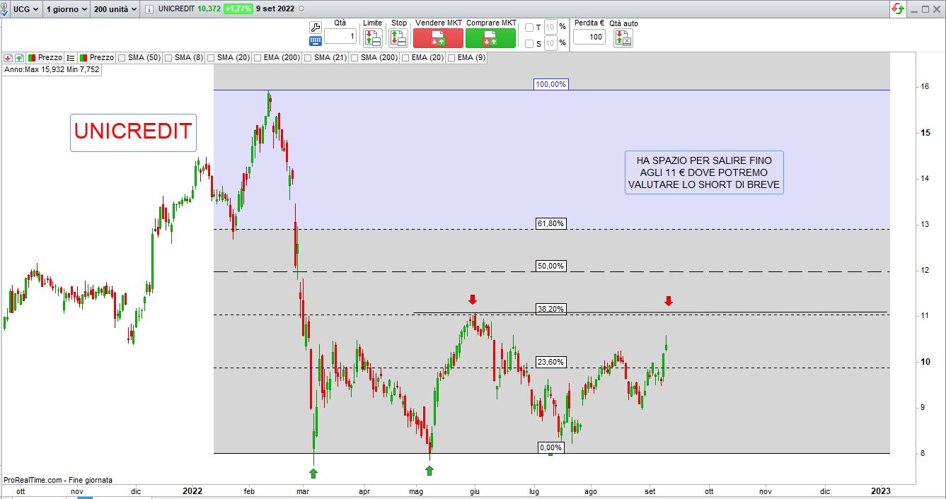Expand the 1 giorno timeframe dropdown

[x=67, y=9]
